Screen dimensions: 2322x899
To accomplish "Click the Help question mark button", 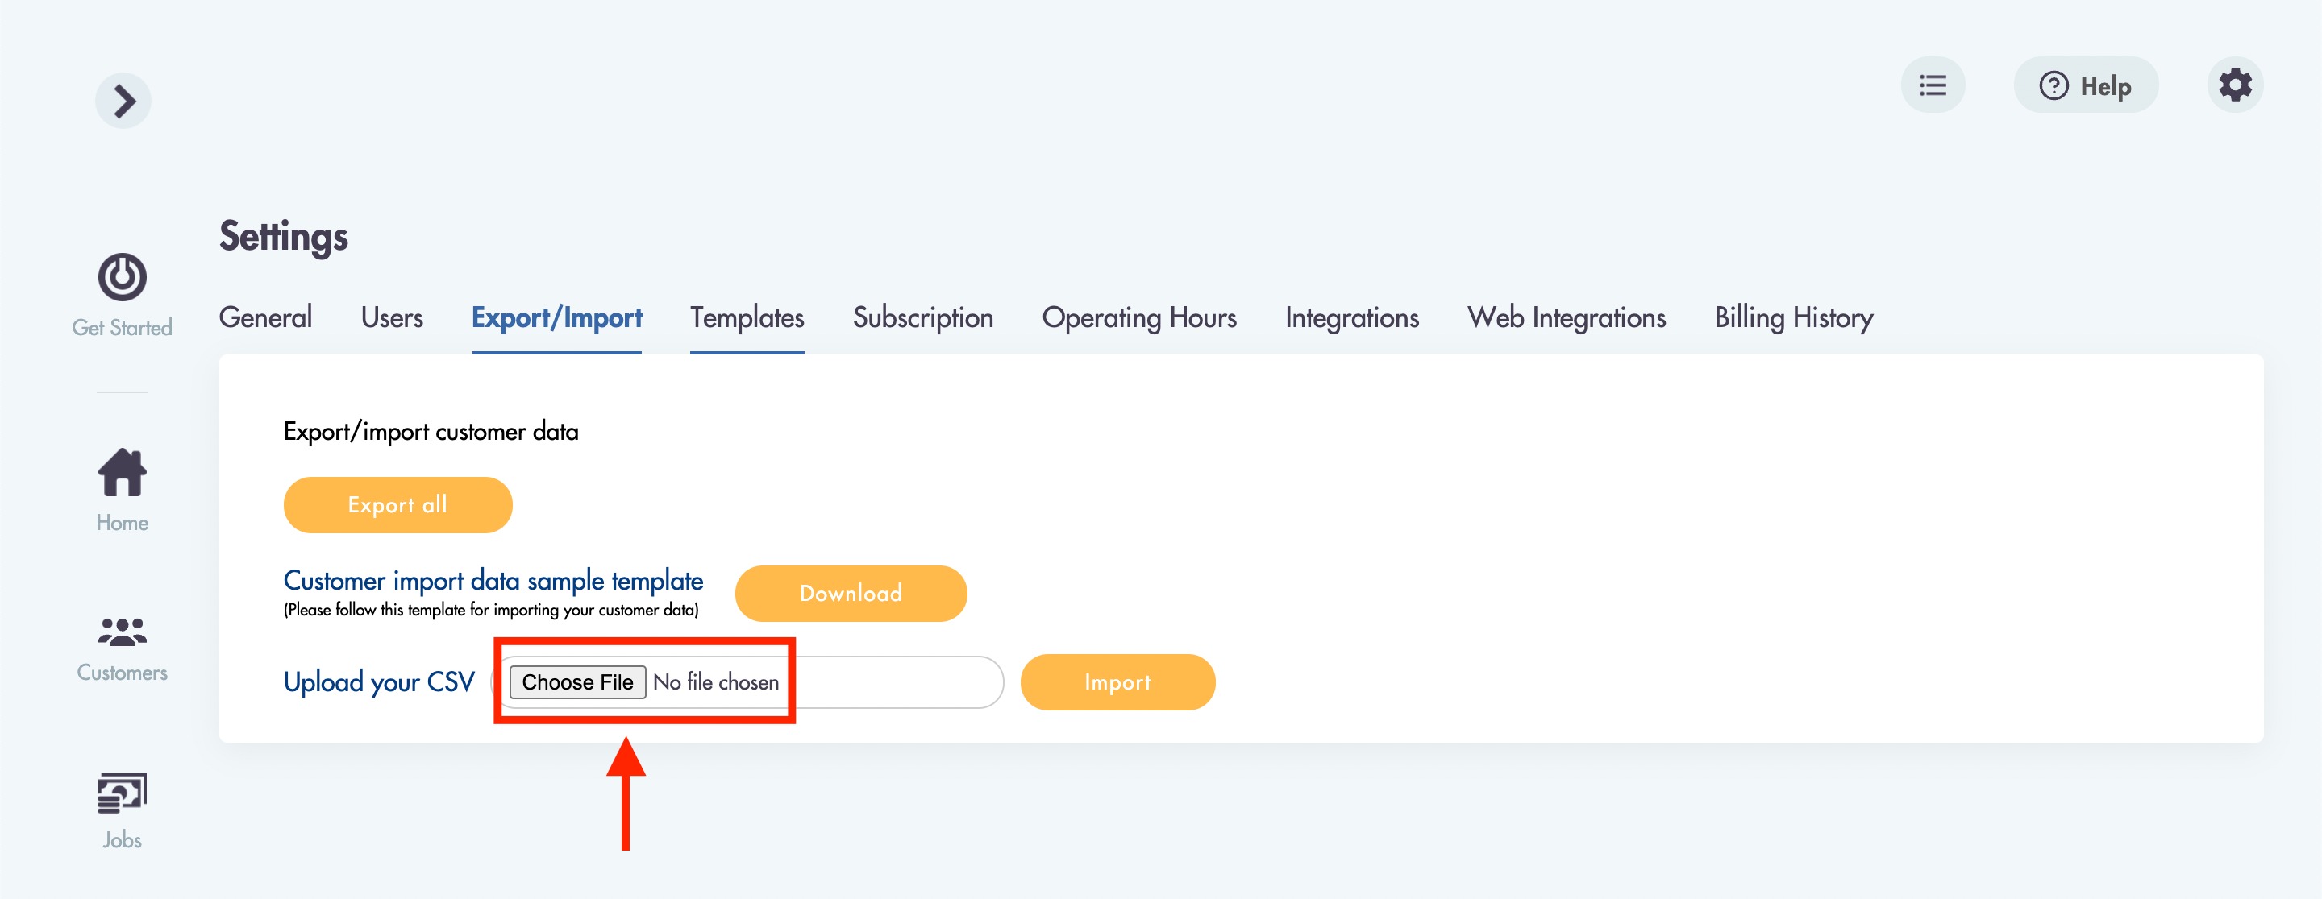I will coord(2086,85).
